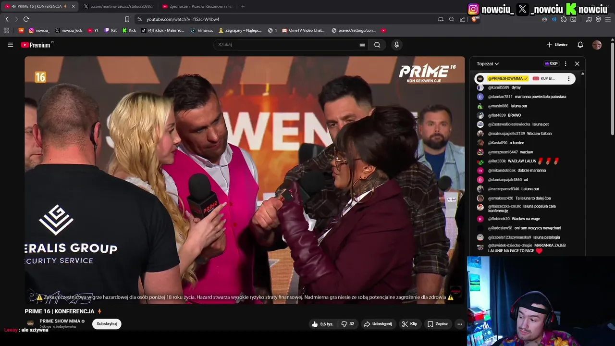Viewport: 615px width, 346px height.
Task: Open the zoom magnifier icon in address bar
Action: coord(451,19)
